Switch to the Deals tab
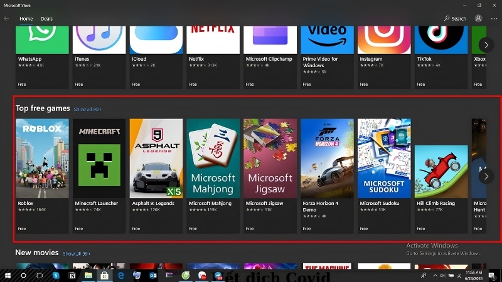502x282 pixels. 46,19
